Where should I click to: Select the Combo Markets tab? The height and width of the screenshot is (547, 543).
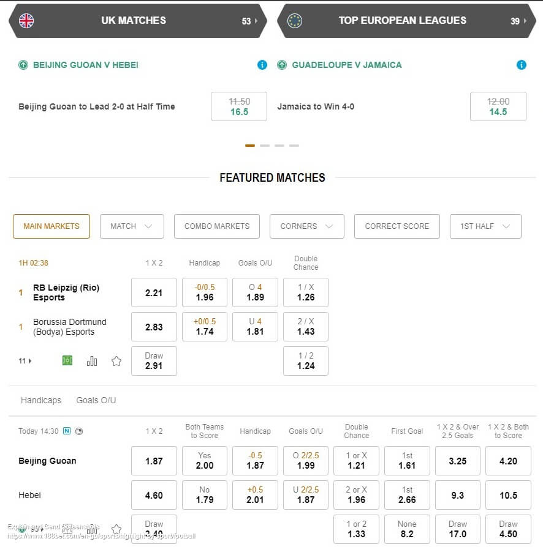[216, 226]
